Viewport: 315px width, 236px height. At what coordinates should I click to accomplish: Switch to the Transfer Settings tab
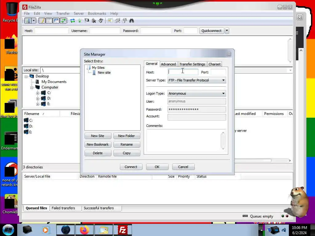[x=192, y=64]
